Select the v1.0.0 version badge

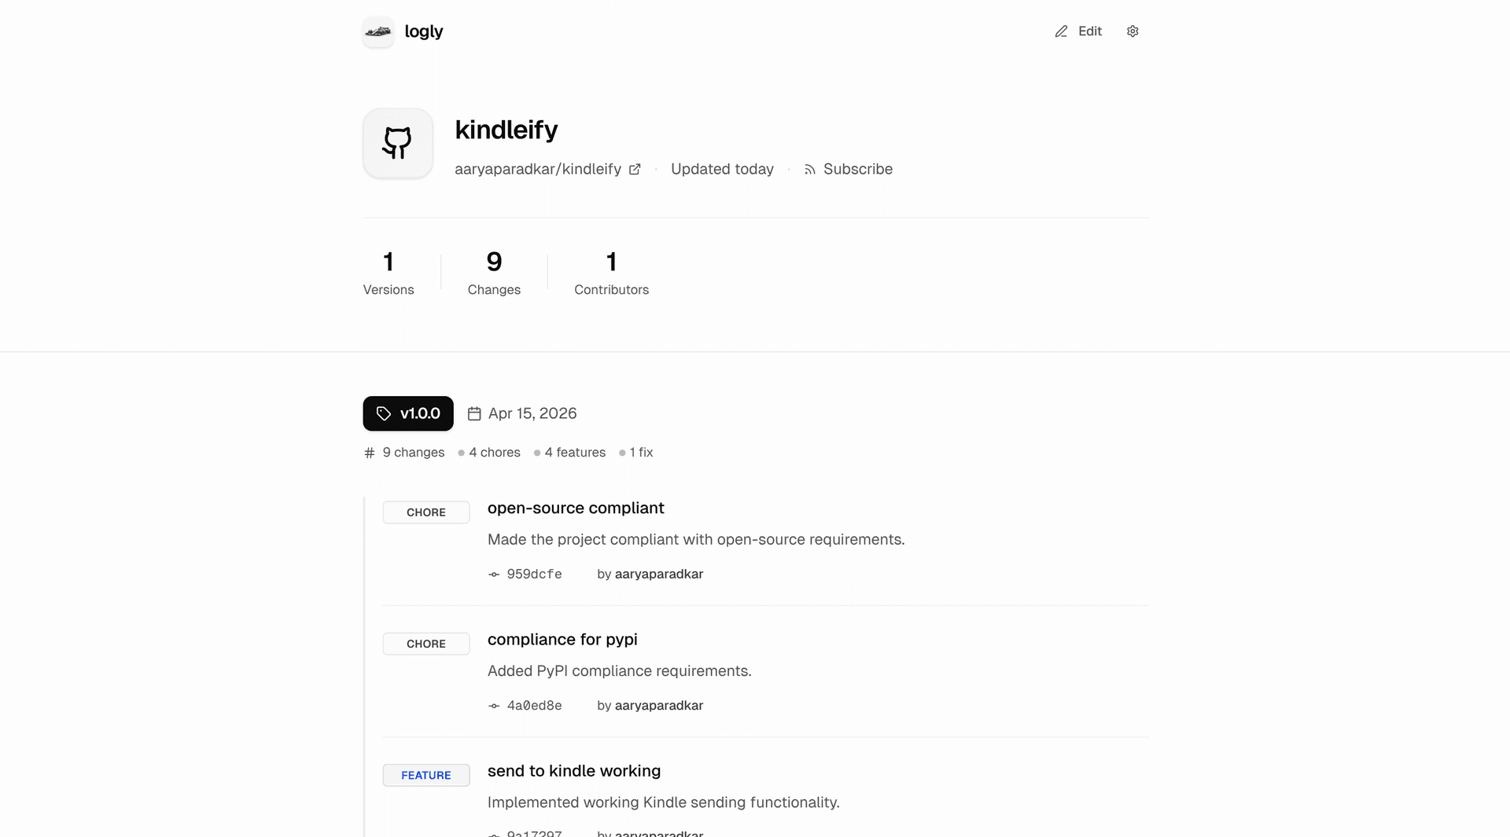pos(408,413)
